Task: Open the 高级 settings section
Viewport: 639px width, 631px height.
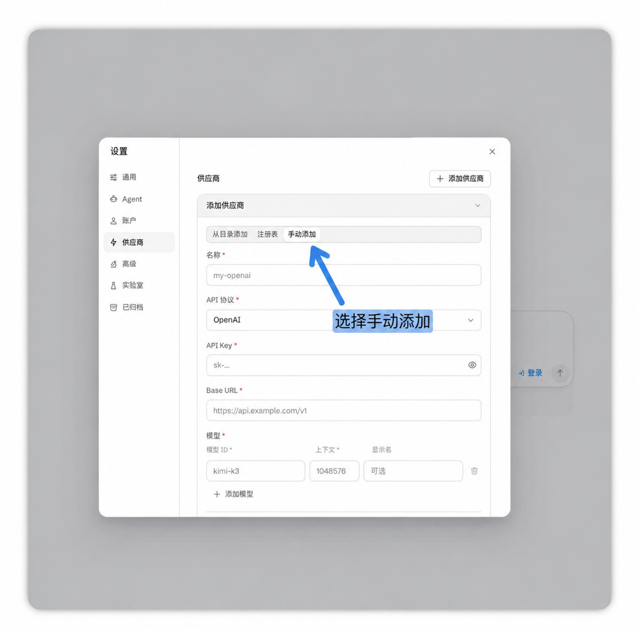Action: (139, 264)
